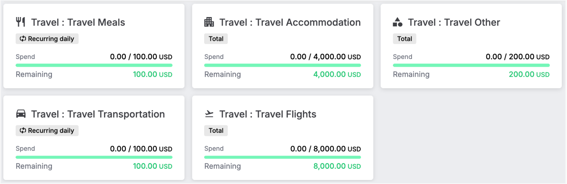The image size is (567, 184).
Task: Select the Recurring daily badge under Travel Transportation
Action: tap(47, 130)
